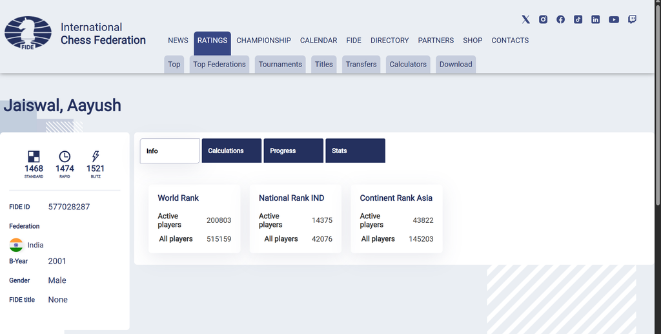Click the World Rank card heading
The image size is (661, 334).
point(178,198)
